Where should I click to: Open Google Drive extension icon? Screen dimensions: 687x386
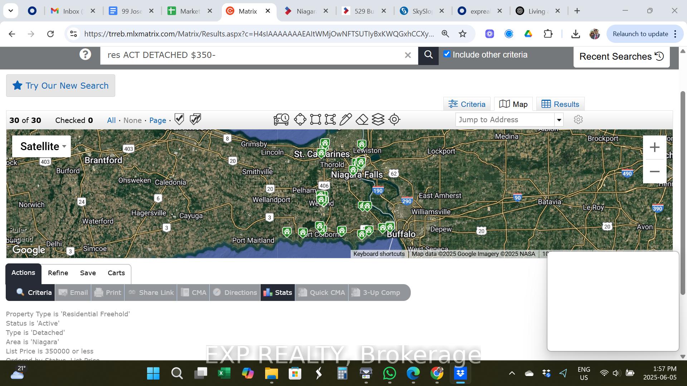coord(528,34)
